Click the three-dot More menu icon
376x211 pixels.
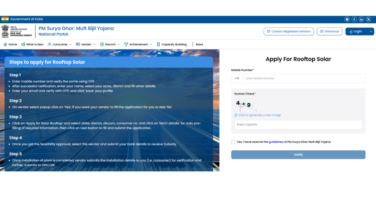pos(193,44)
